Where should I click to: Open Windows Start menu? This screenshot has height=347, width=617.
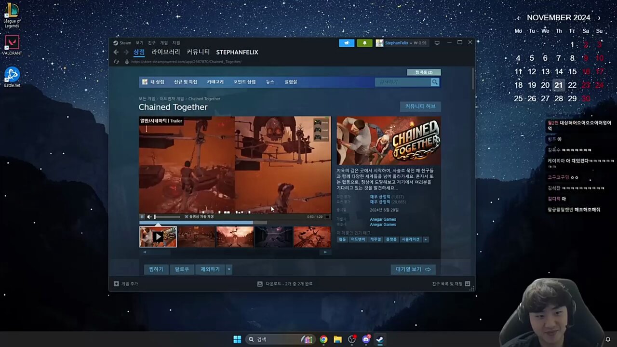(237, 339)
